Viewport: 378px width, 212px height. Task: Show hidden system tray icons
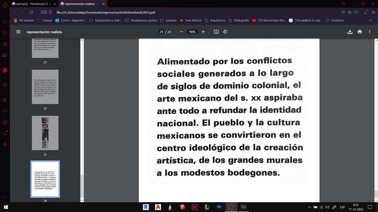309,207
